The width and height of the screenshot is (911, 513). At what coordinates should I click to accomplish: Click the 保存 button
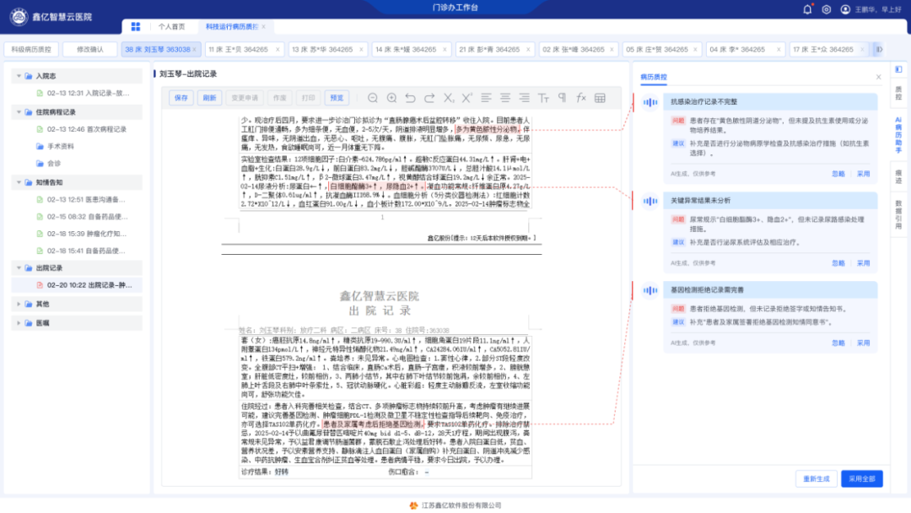coord(181,98)
